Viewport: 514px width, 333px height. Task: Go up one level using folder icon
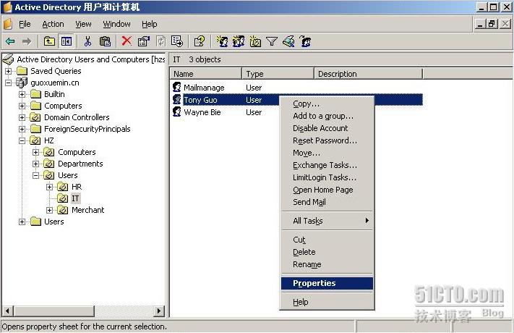click(49, 41)
